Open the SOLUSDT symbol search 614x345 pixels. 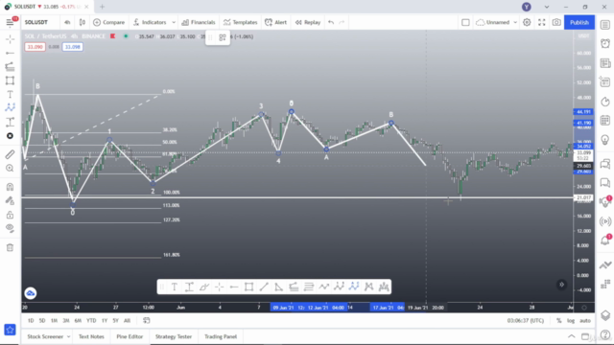(36, 22)
